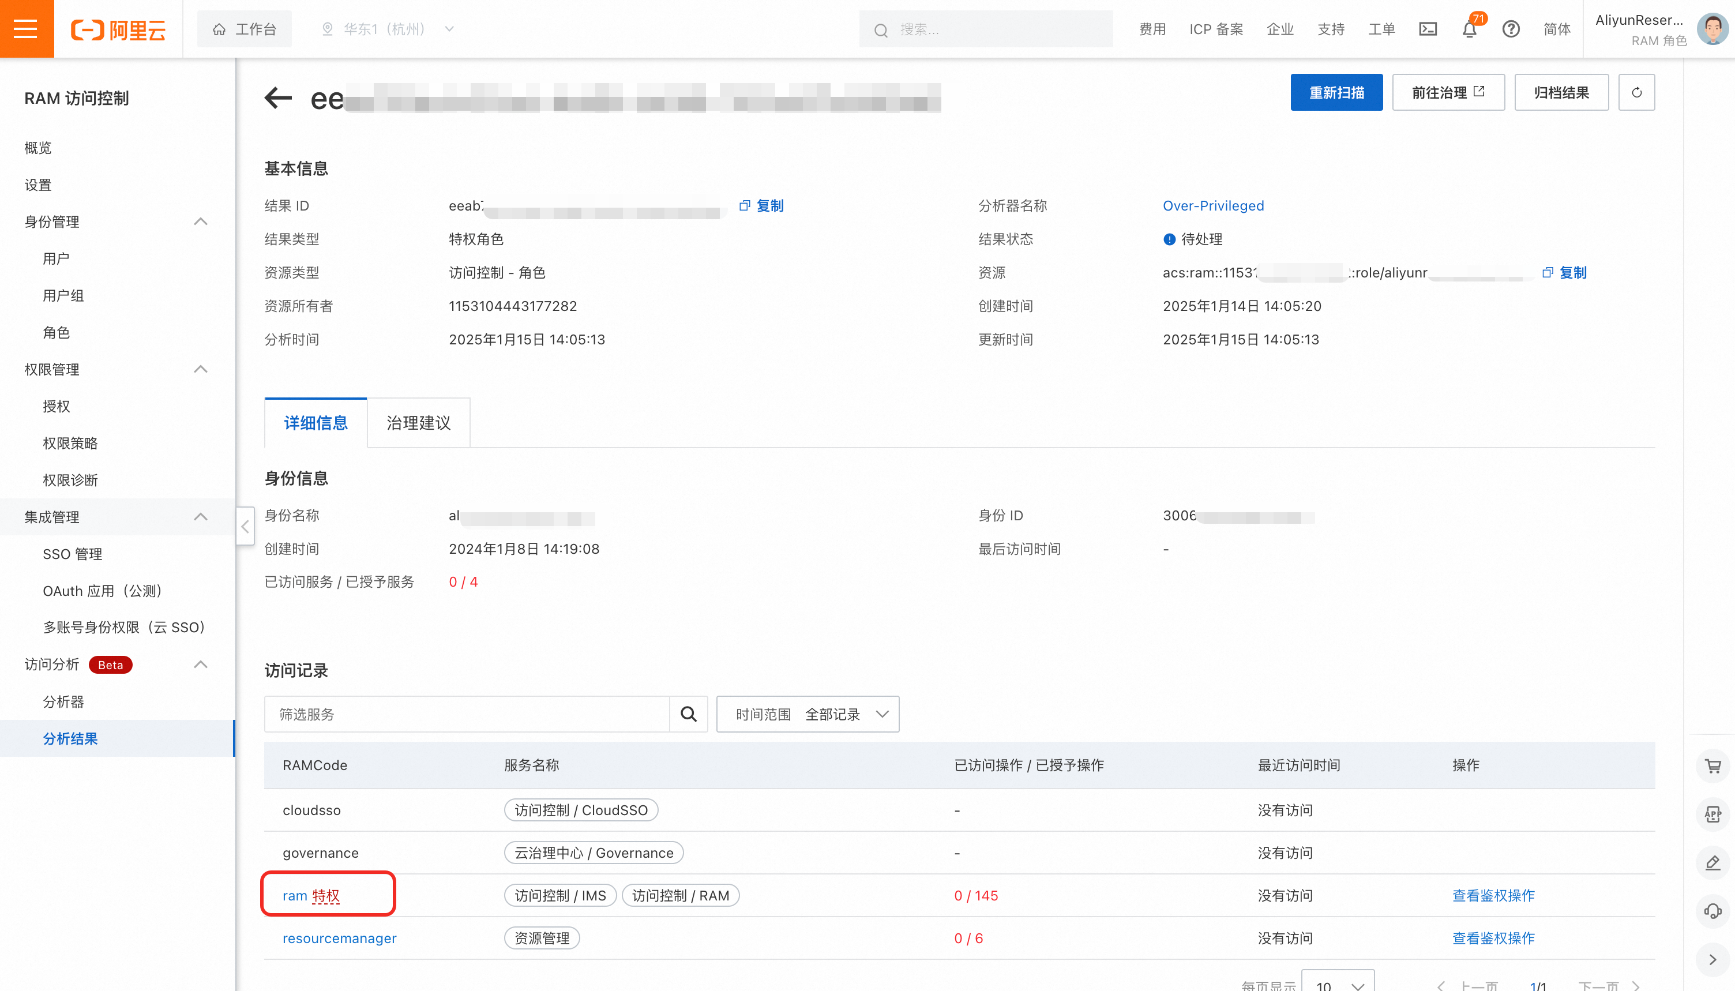This screenshot has width=1735, height=991.
Task: Click the filter search magnifier icon
Action: tap(689, 714)
